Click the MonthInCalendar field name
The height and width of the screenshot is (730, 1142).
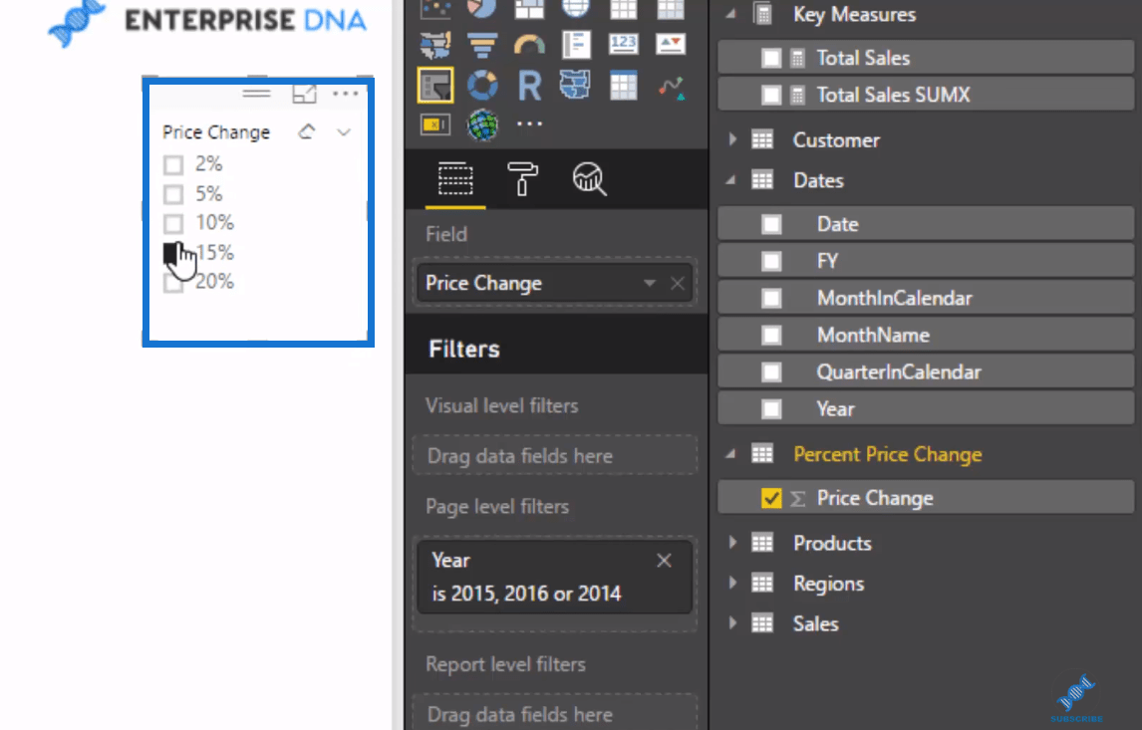coord(895,298)
